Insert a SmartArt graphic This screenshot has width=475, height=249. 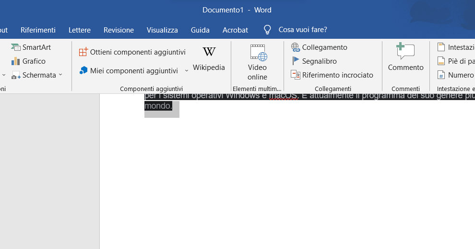coord(31,47)
